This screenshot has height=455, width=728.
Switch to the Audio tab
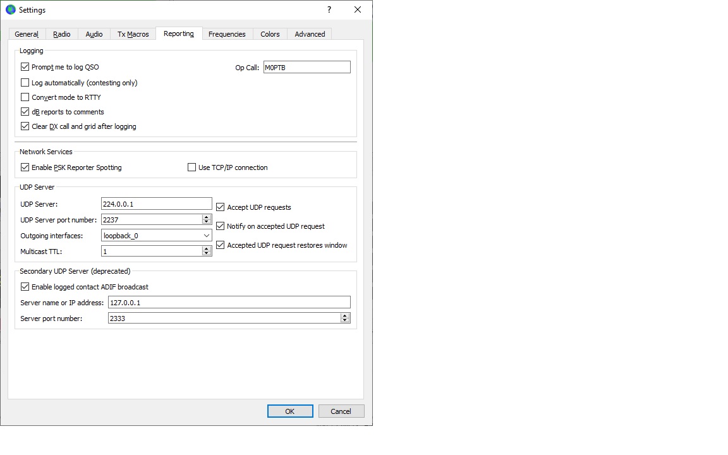coord(94,34)
